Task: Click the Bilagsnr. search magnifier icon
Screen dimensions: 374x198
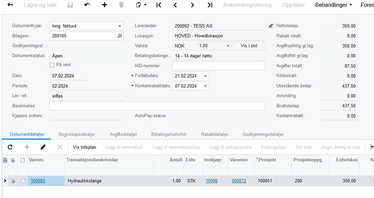Action: (x=120, y=36)
